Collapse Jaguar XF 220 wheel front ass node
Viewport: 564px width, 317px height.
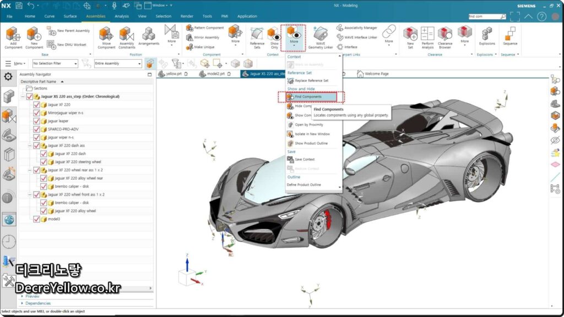click(30, 194)
